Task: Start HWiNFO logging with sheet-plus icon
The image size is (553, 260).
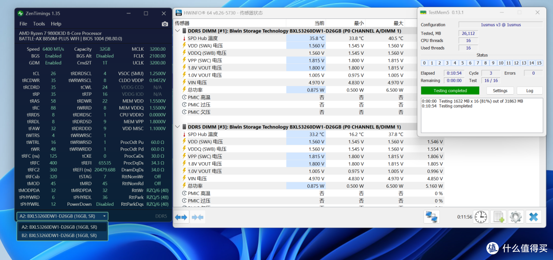Action: [498, 217]
